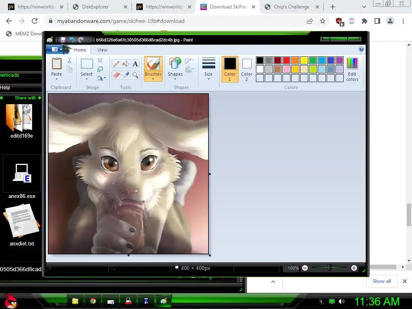Click the uBlock extension shield icon
This screenshot has height=309, width=412.
point(339,21)
